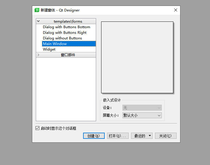Click empty area in template list
The width and height of the screenshot is (210, 165).
[x=66, y=89]
